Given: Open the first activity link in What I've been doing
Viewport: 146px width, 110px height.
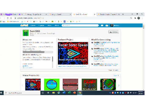Looking at the screenshot, I should [107, 43].
